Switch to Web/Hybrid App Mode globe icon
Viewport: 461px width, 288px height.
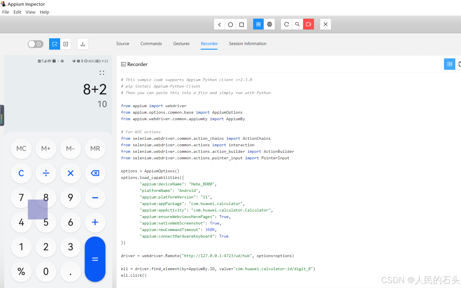click(x=269, y=24)
